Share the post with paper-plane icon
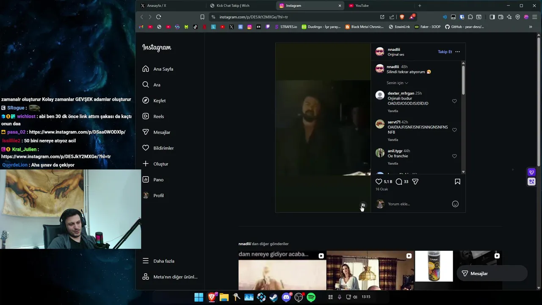Screen dimensions: 542x305 pos(415,181)
